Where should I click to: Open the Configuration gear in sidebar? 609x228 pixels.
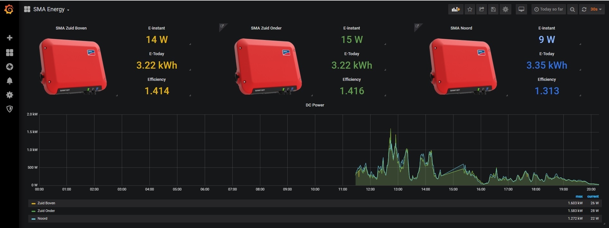[x=10, y=95]
